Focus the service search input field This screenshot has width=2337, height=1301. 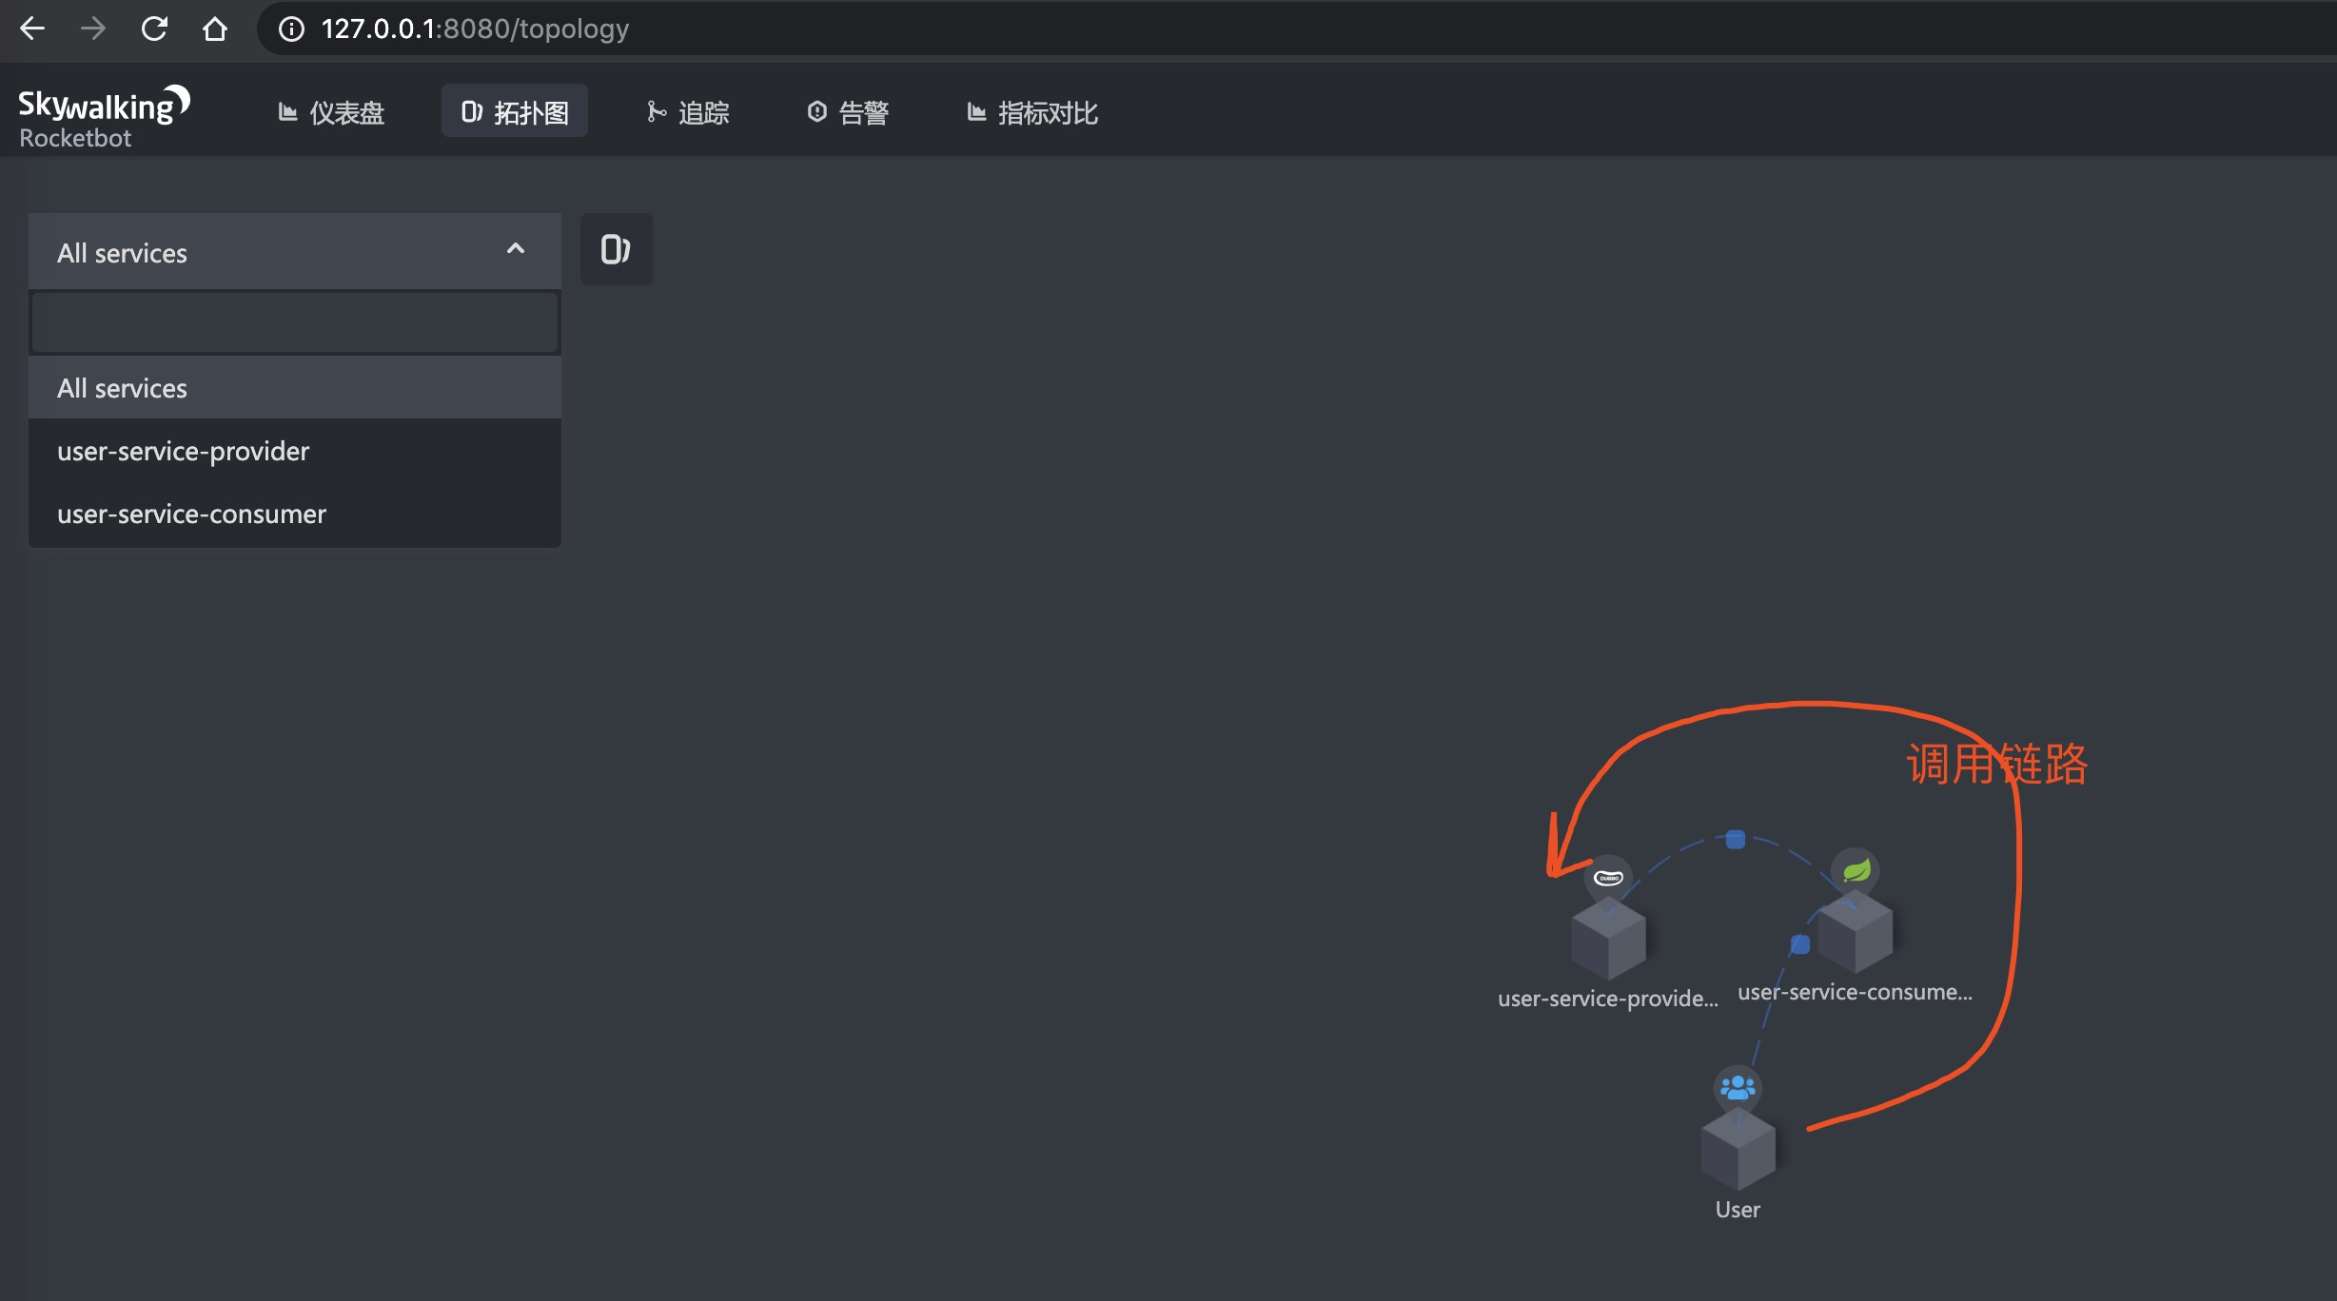[294, 323]
